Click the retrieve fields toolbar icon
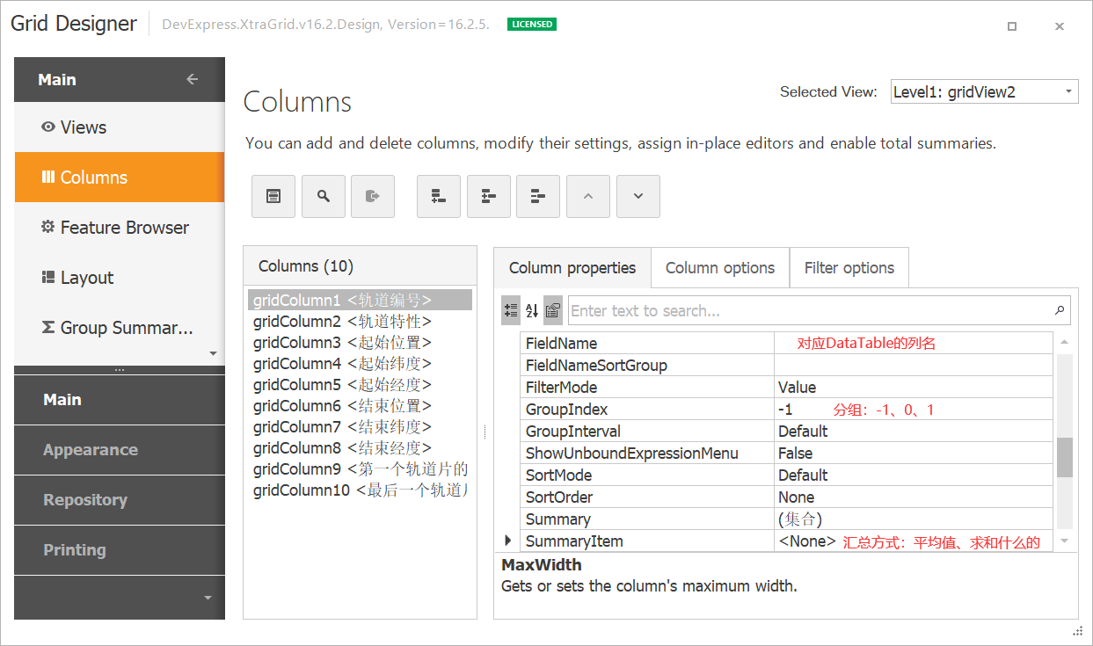The height and width of the screenshot is (646, 1093). tap(373, 196)
